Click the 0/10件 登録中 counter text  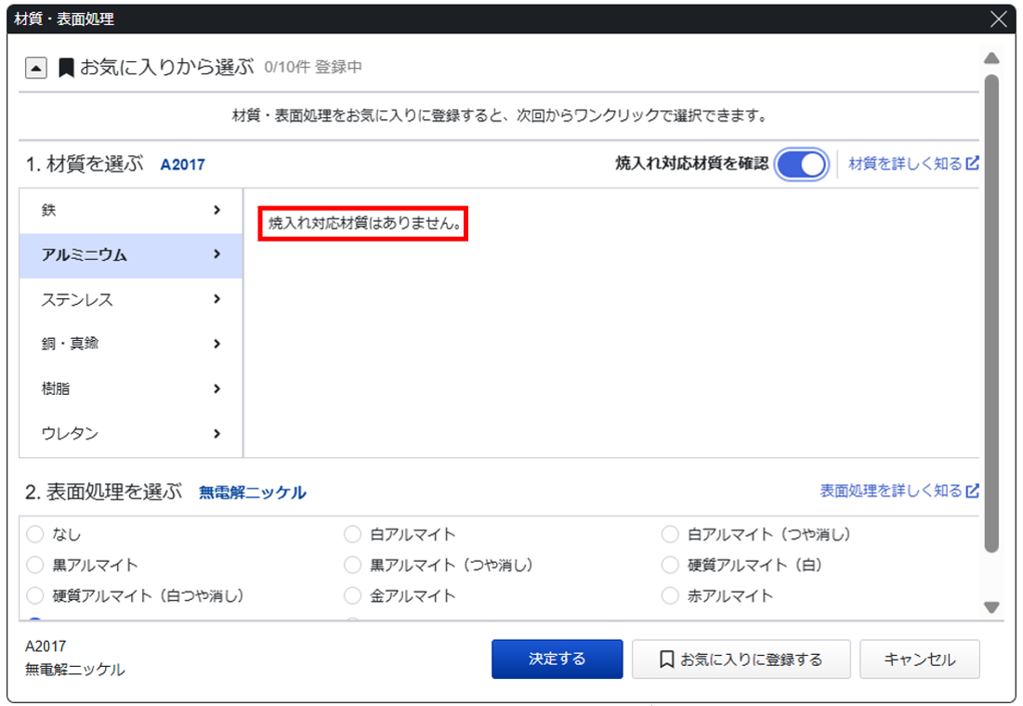pos(313,67)
